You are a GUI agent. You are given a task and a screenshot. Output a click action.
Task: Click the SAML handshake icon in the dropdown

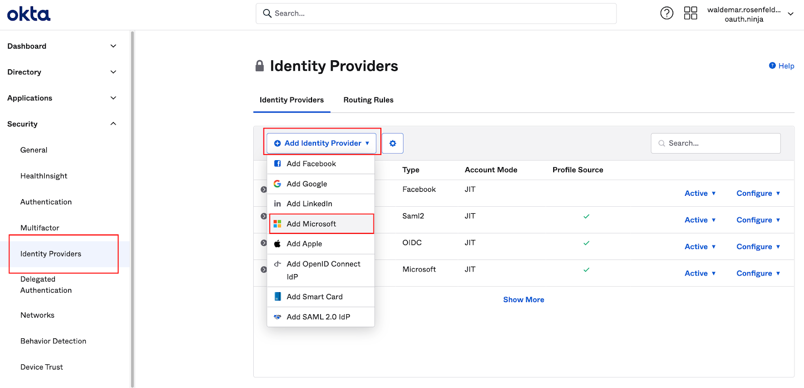pyautogui.click(x=277, y=317)
